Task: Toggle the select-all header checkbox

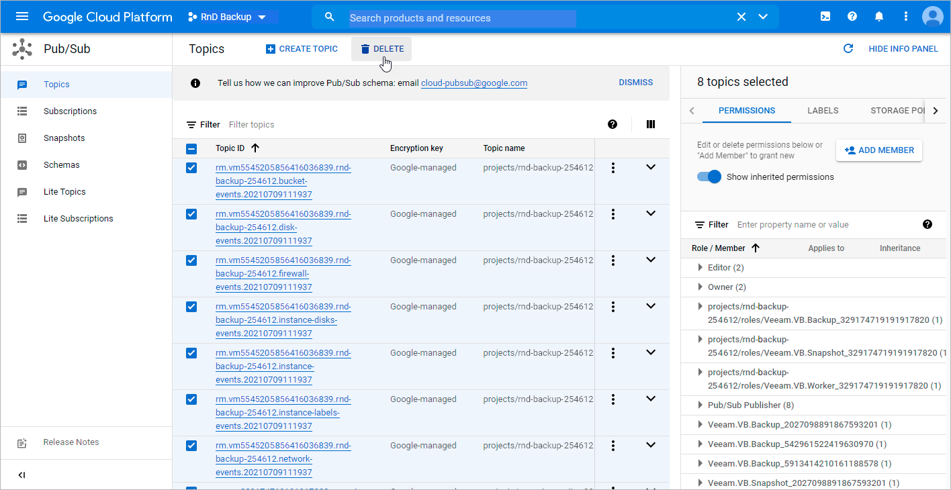Action: [x=191, y=149]
